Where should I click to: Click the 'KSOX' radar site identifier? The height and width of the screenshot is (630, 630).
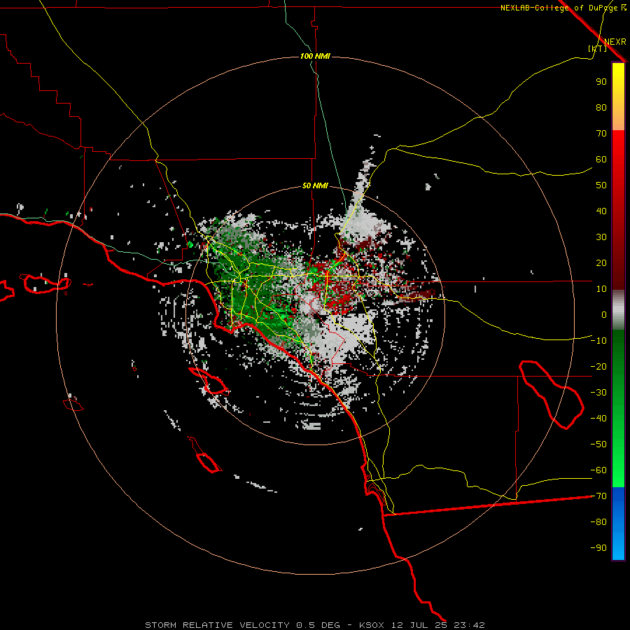pos(372,625)
